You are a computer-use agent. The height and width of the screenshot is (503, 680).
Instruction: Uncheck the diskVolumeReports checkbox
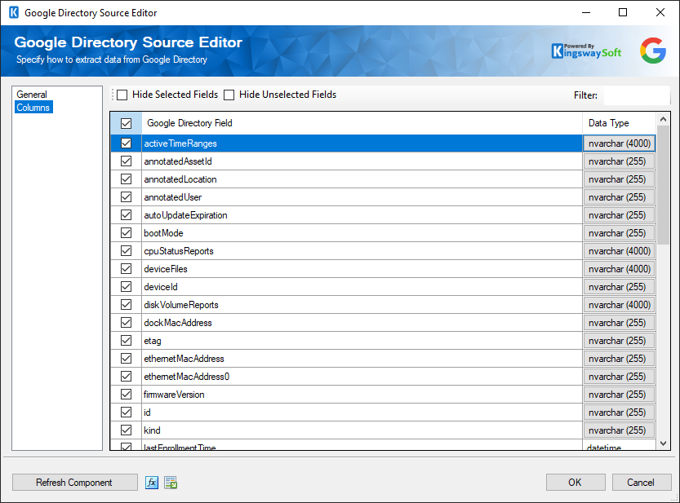(x=127, y=305)
